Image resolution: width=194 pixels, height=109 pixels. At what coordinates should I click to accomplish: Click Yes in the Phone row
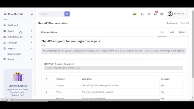pos(162,92)
